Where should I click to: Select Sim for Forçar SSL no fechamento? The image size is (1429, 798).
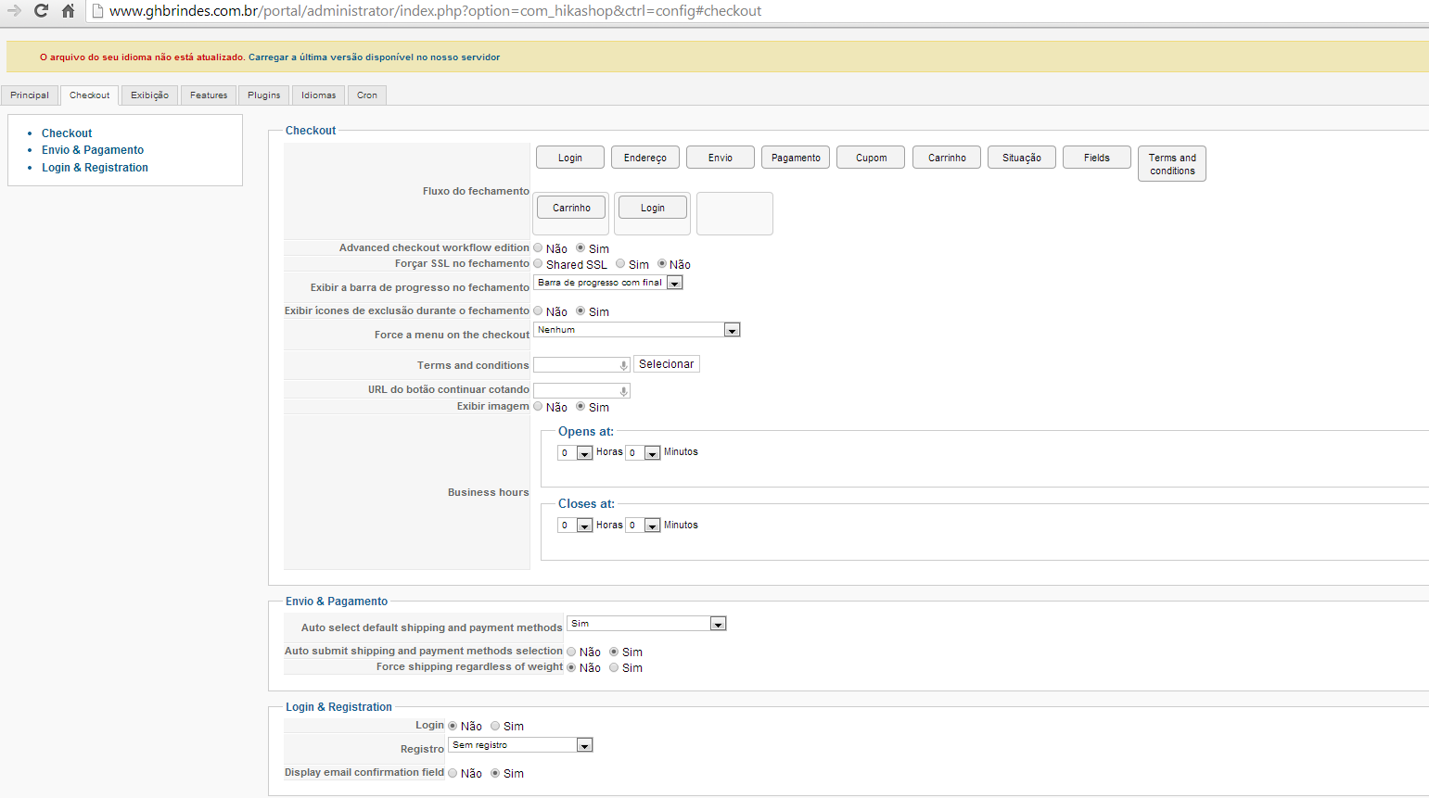click(620, 263)
